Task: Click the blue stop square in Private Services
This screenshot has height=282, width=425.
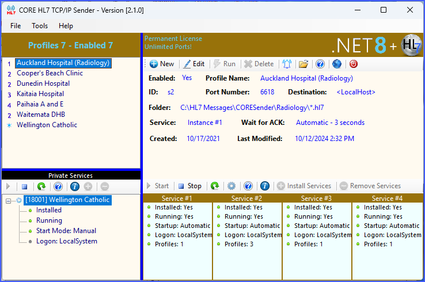Action: [25, 186]
